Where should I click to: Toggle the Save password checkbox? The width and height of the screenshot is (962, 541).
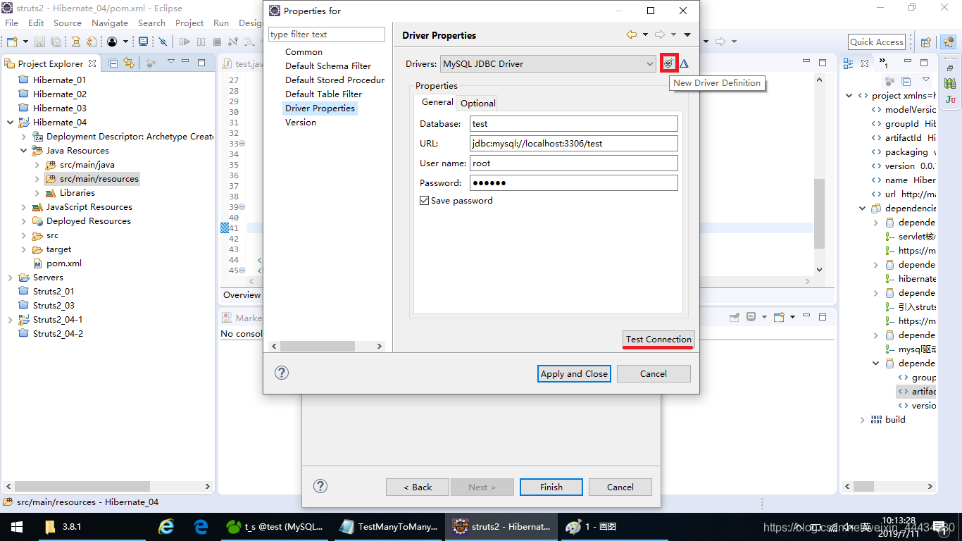[x=424, y=201]
